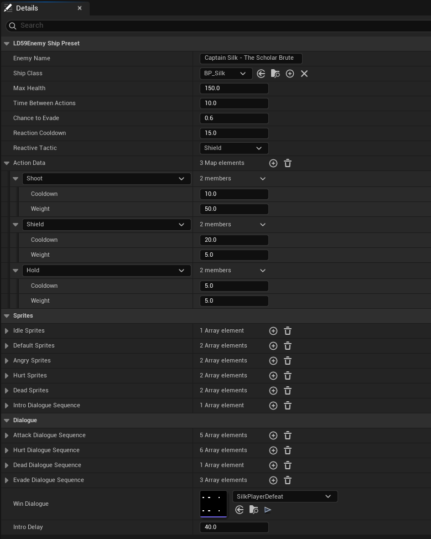Add element to Evade Dialogue Sequence
431x539 pixels.
click(273, 480)
